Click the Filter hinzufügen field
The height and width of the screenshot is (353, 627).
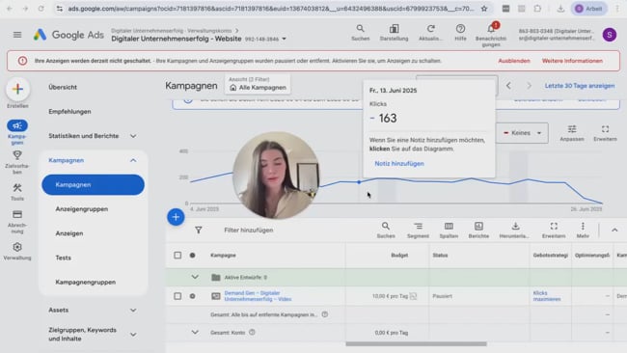click(248, 231)
